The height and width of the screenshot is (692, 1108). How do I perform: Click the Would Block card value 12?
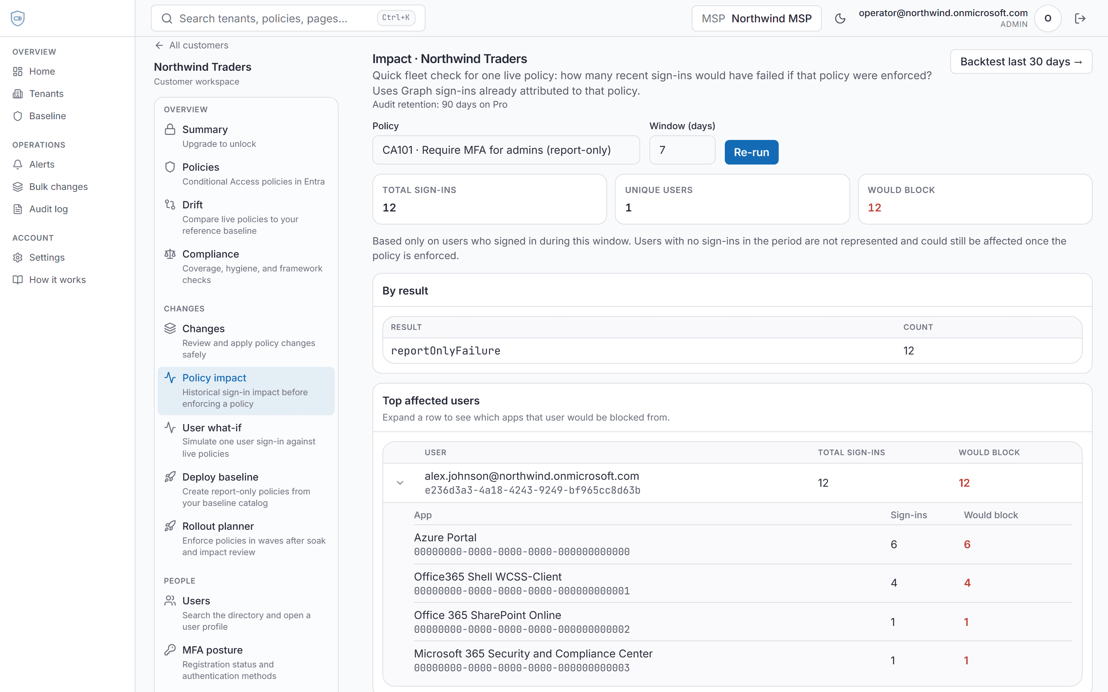[x=874, y=208]
